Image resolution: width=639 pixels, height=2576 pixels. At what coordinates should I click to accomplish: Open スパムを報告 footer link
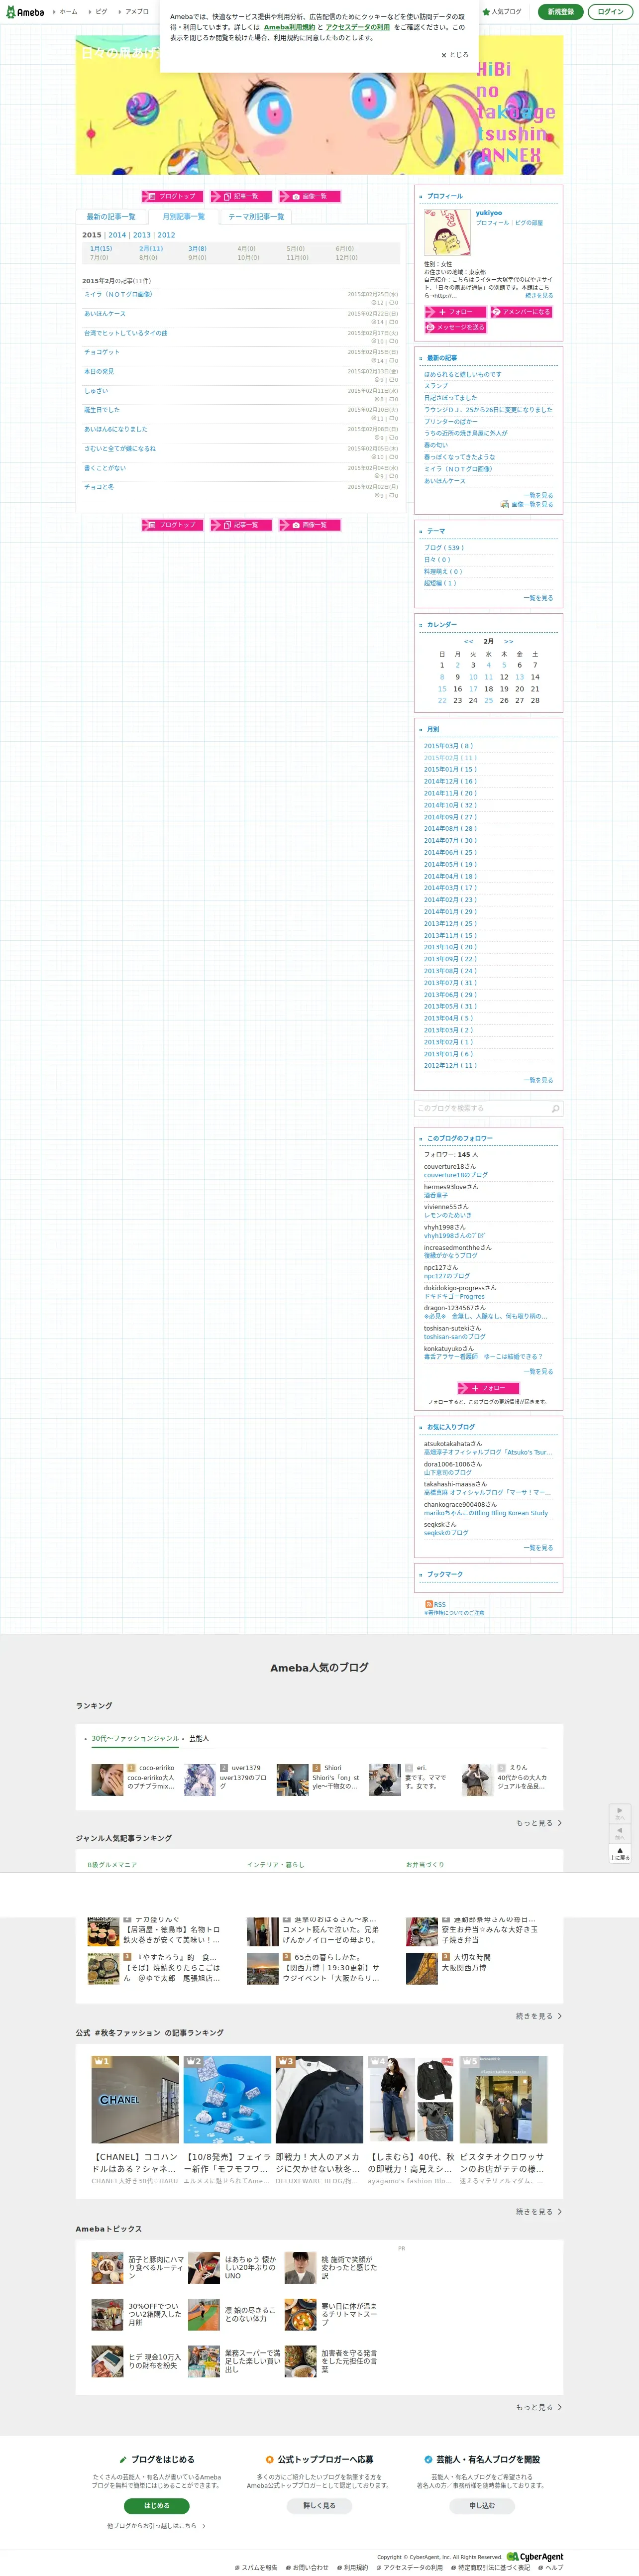[x=256, y=2567]
